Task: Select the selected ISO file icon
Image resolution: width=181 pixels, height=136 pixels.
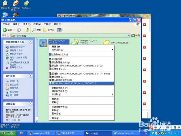Action: (43, 43)
